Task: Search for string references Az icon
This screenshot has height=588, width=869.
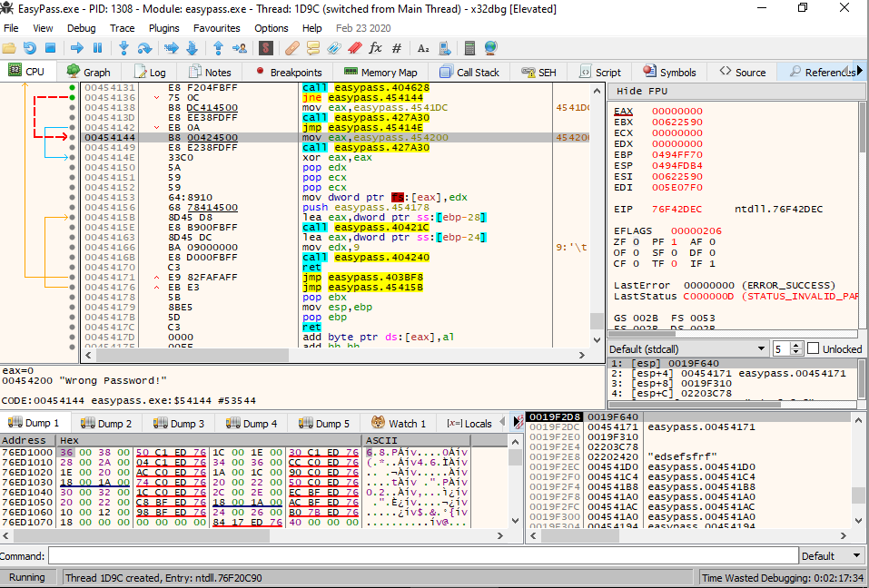Action: [423, 48]
